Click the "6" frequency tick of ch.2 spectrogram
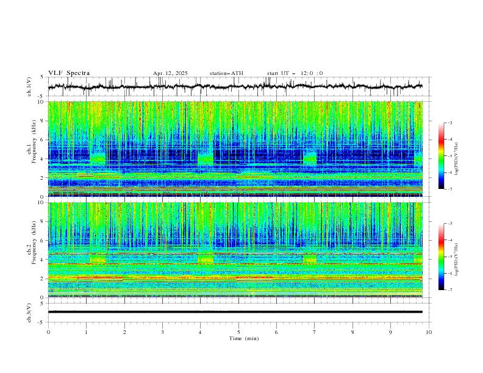Viewport: 483px width, 373px height. tap(43, 240)
